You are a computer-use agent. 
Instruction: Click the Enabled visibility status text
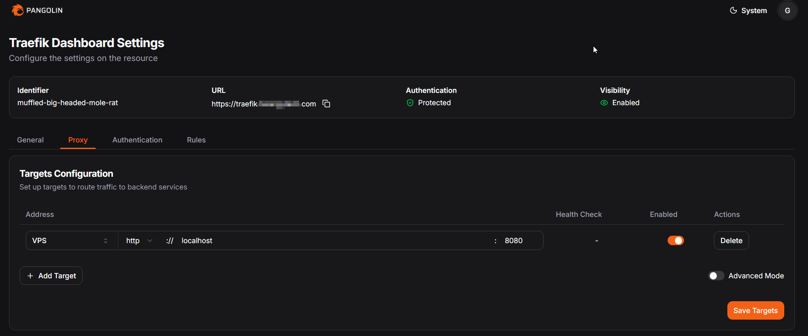tap(626, 103)
